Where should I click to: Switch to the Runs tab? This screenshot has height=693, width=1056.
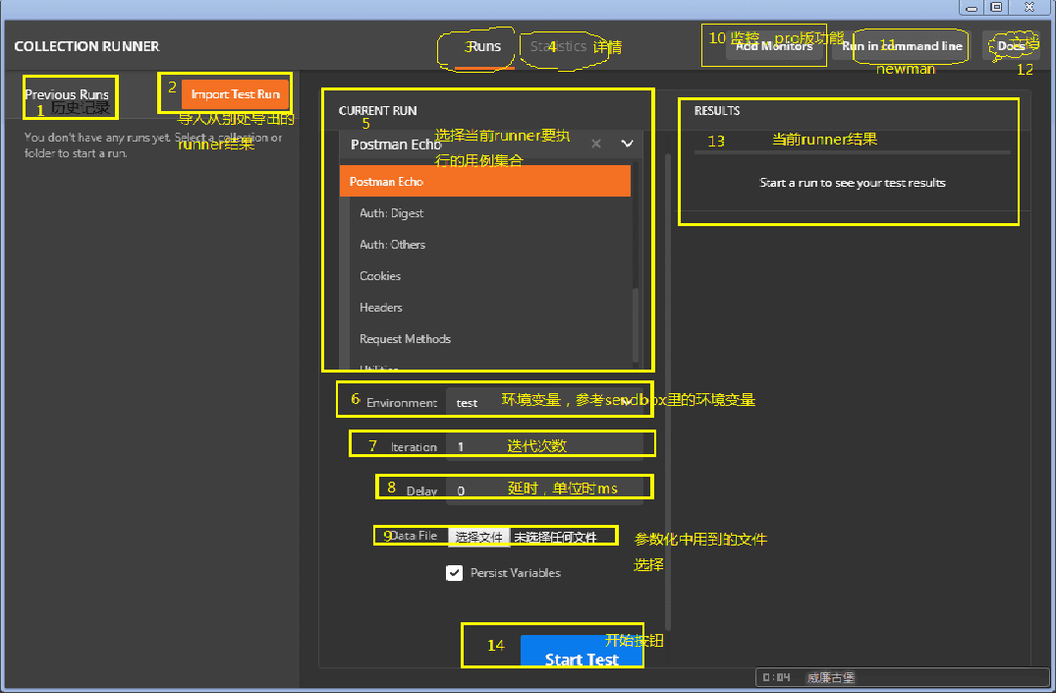[x=484, y=46]
